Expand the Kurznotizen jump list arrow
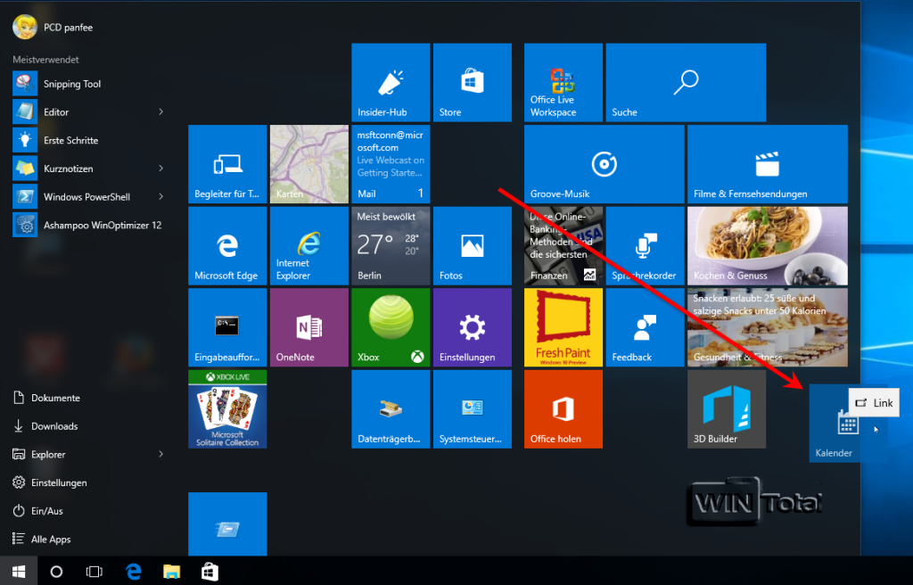This screenshot has height=585, width=913. coord(161,168)
